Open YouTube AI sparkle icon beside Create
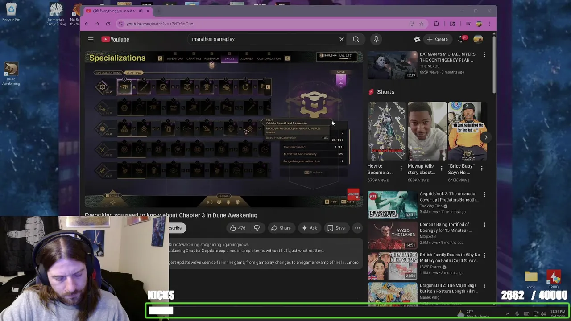The height and width of the screenshot is (321, 571). (417, 39)
